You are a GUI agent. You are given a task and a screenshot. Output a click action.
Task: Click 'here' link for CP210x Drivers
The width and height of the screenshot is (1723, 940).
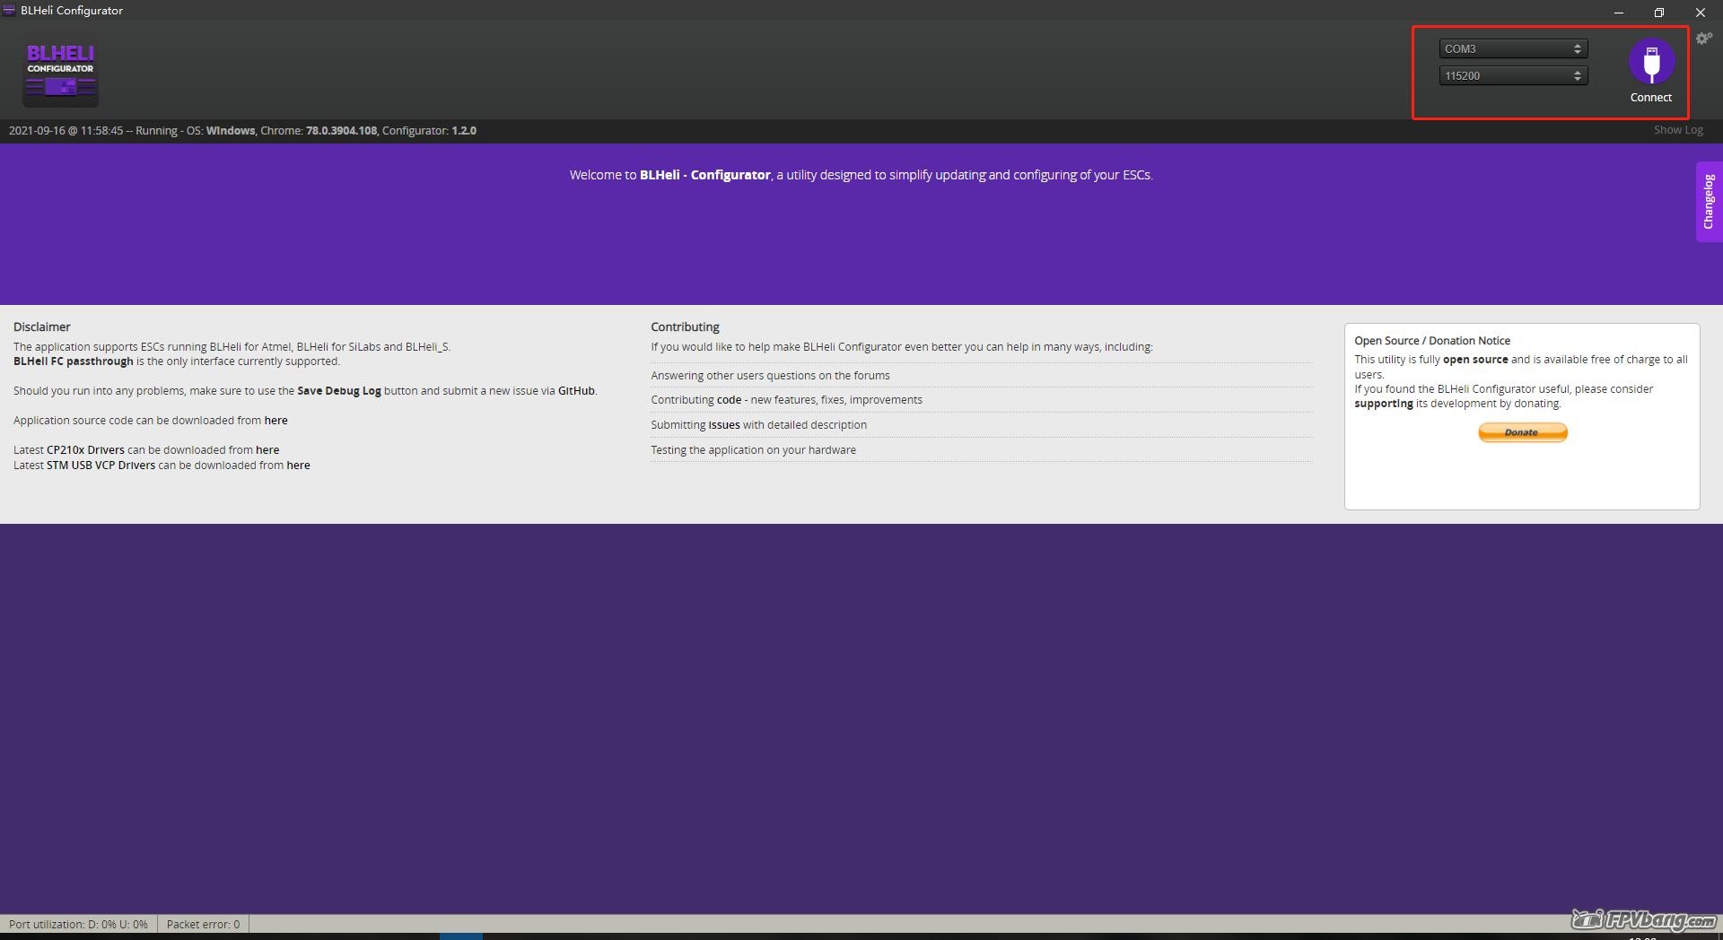[x=267, y=450]
